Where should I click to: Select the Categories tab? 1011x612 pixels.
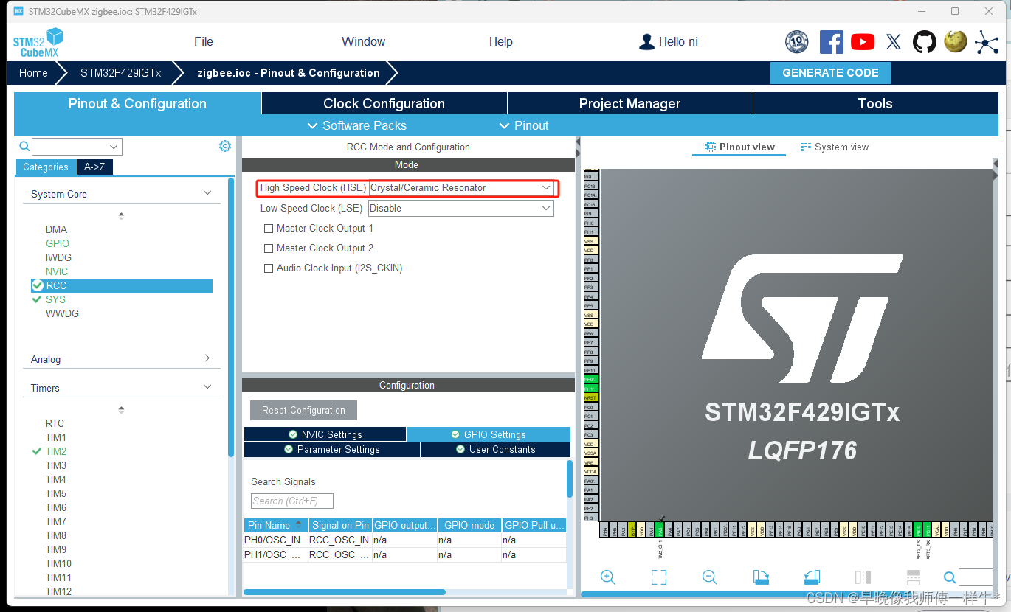click(x=46, y=167)
